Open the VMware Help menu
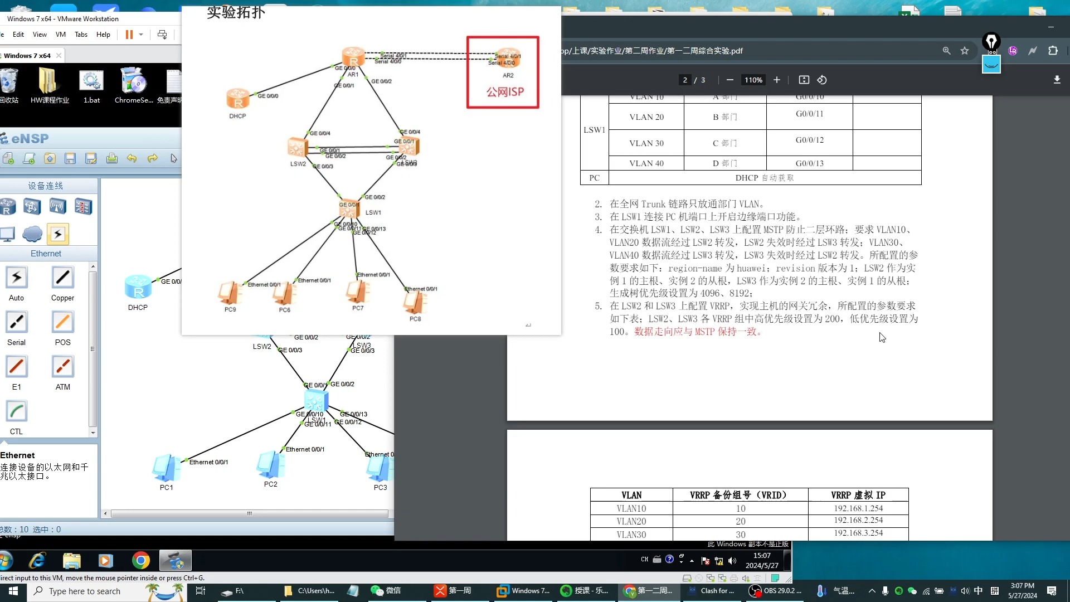 103,35
